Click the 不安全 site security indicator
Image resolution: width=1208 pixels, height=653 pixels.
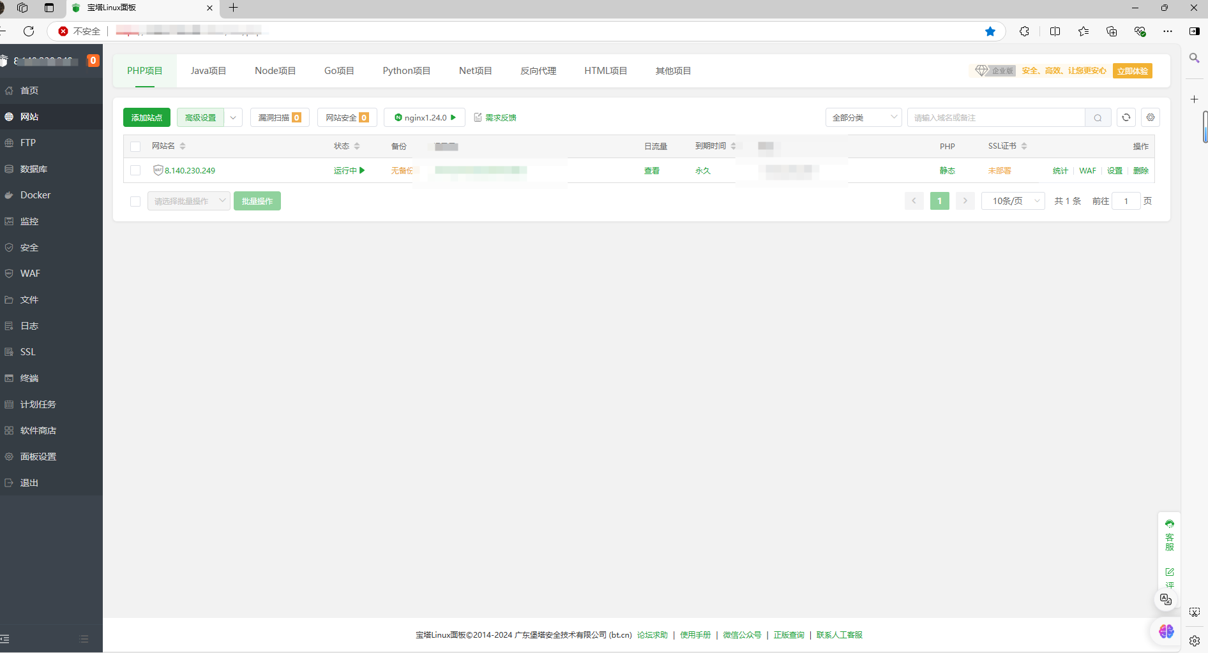pyautogui.click(x=80, y=31)
